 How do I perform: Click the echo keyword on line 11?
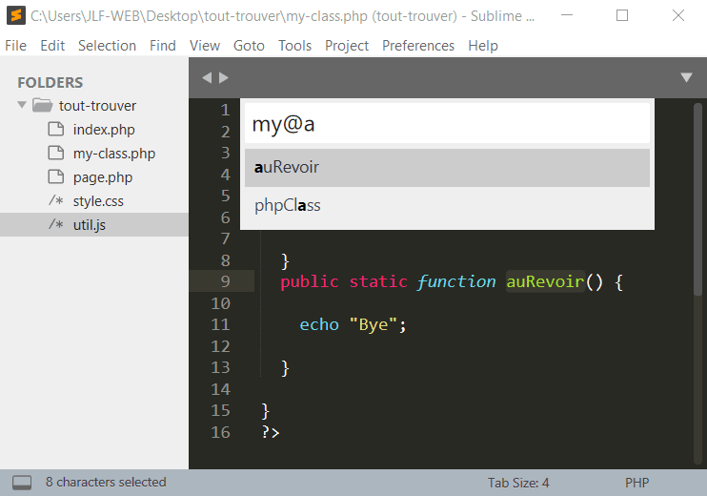(x=319, y=324)
